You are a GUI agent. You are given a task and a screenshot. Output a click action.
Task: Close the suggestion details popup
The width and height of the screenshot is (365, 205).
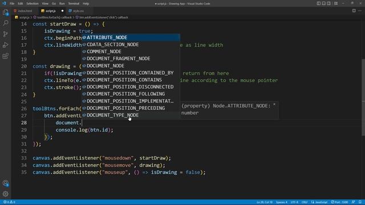[274, 105]
